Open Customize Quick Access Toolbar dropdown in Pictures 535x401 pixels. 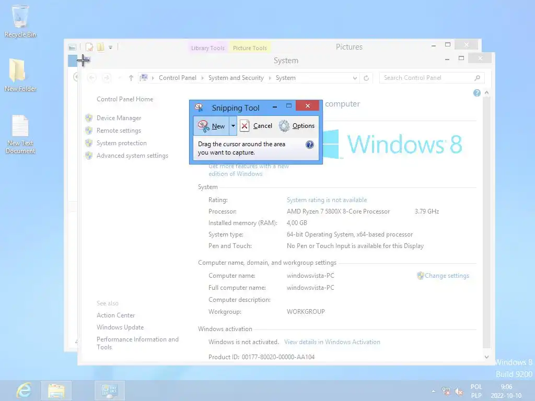111,48
